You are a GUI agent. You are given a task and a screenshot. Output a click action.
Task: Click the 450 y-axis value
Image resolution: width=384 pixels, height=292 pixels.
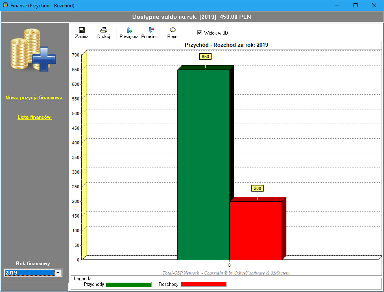(x=76, y=128)
